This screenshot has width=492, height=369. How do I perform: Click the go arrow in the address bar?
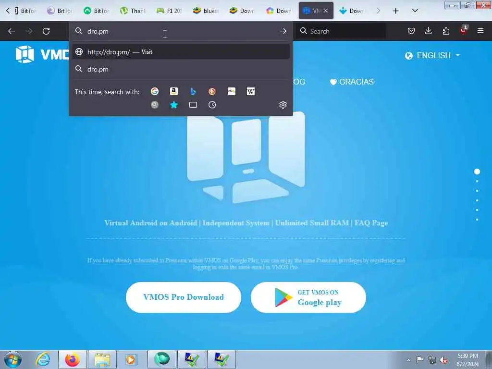[283, 31]
